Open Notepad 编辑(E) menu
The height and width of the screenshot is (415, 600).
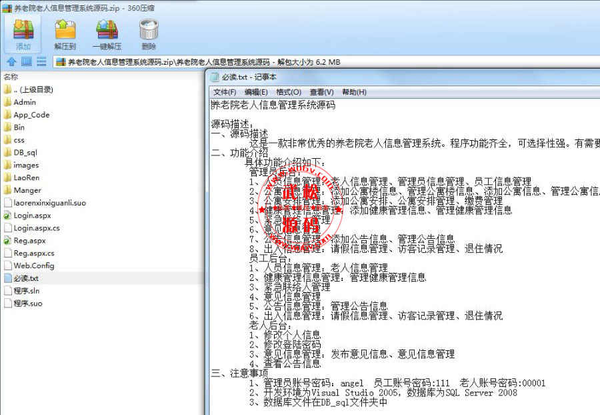point(256,92)
